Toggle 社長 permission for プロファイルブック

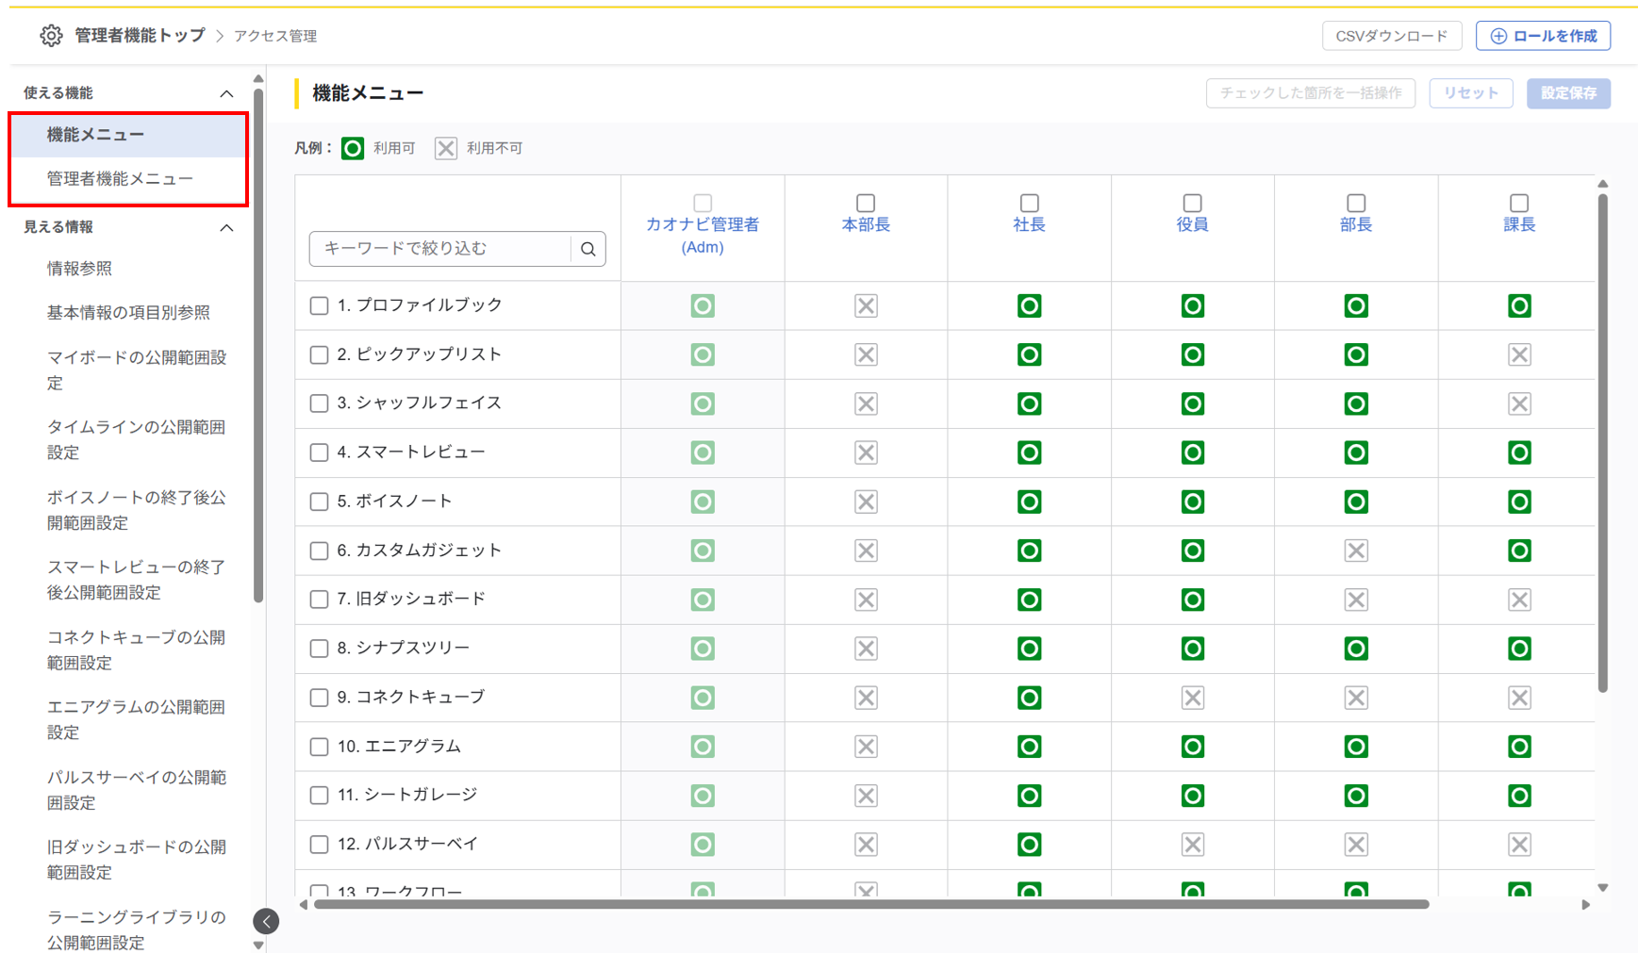point(1029,305)
